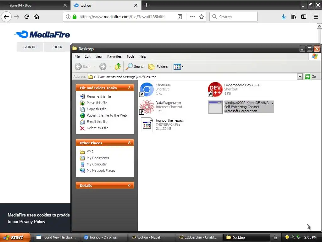
Task: Select the DataWagon.com internet shortcut
Action: [147, 107]
